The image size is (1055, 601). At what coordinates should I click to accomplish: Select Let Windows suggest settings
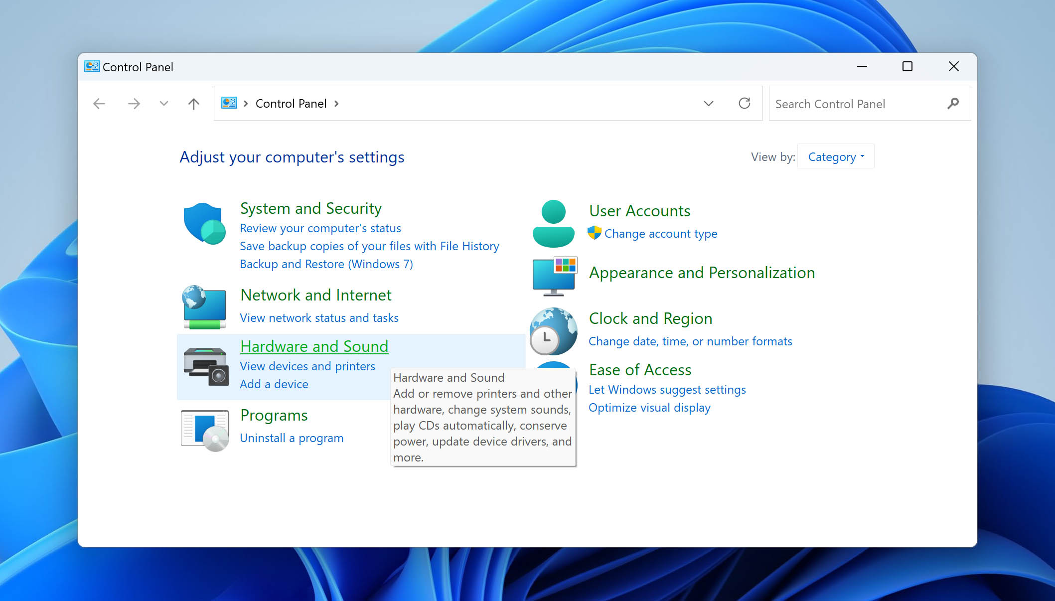[x=667, y=390]
